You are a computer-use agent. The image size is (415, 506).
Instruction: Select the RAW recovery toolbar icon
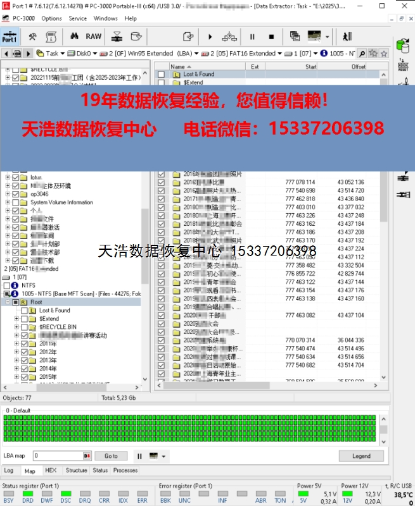93,37
